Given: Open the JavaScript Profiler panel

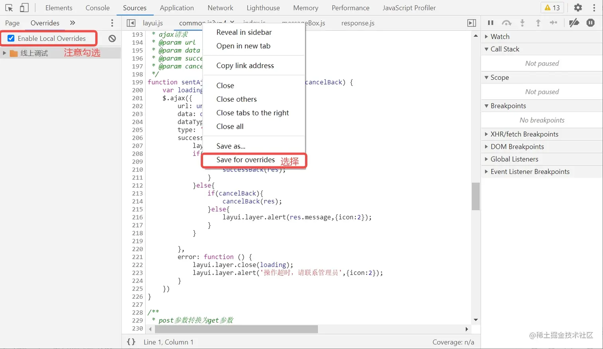Looking at the screenshot, I should pos(409,8).
